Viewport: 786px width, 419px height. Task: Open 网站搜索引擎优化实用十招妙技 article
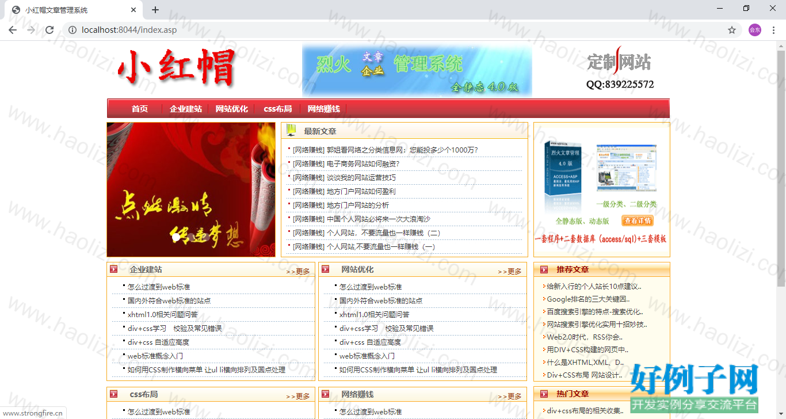click(x=597, y=324)
